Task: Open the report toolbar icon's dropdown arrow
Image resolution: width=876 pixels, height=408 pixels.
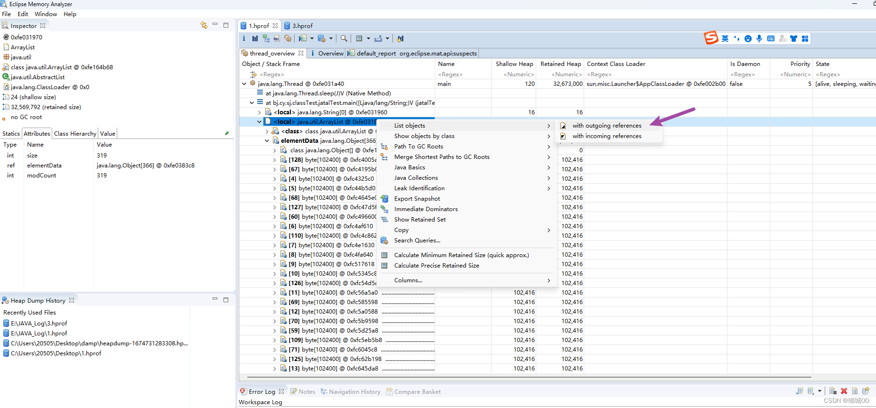Action: (312, 38)
